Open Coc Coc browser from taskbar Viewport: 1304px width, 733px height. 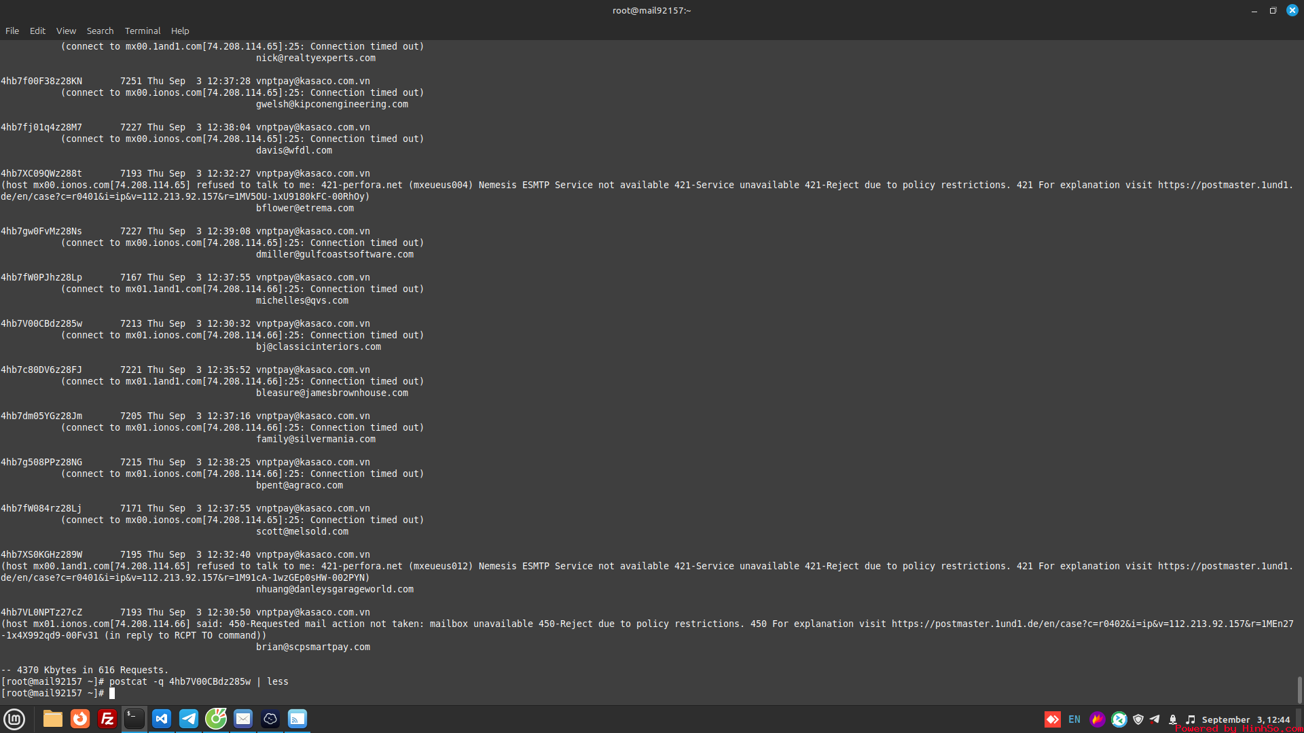[216, 719]
